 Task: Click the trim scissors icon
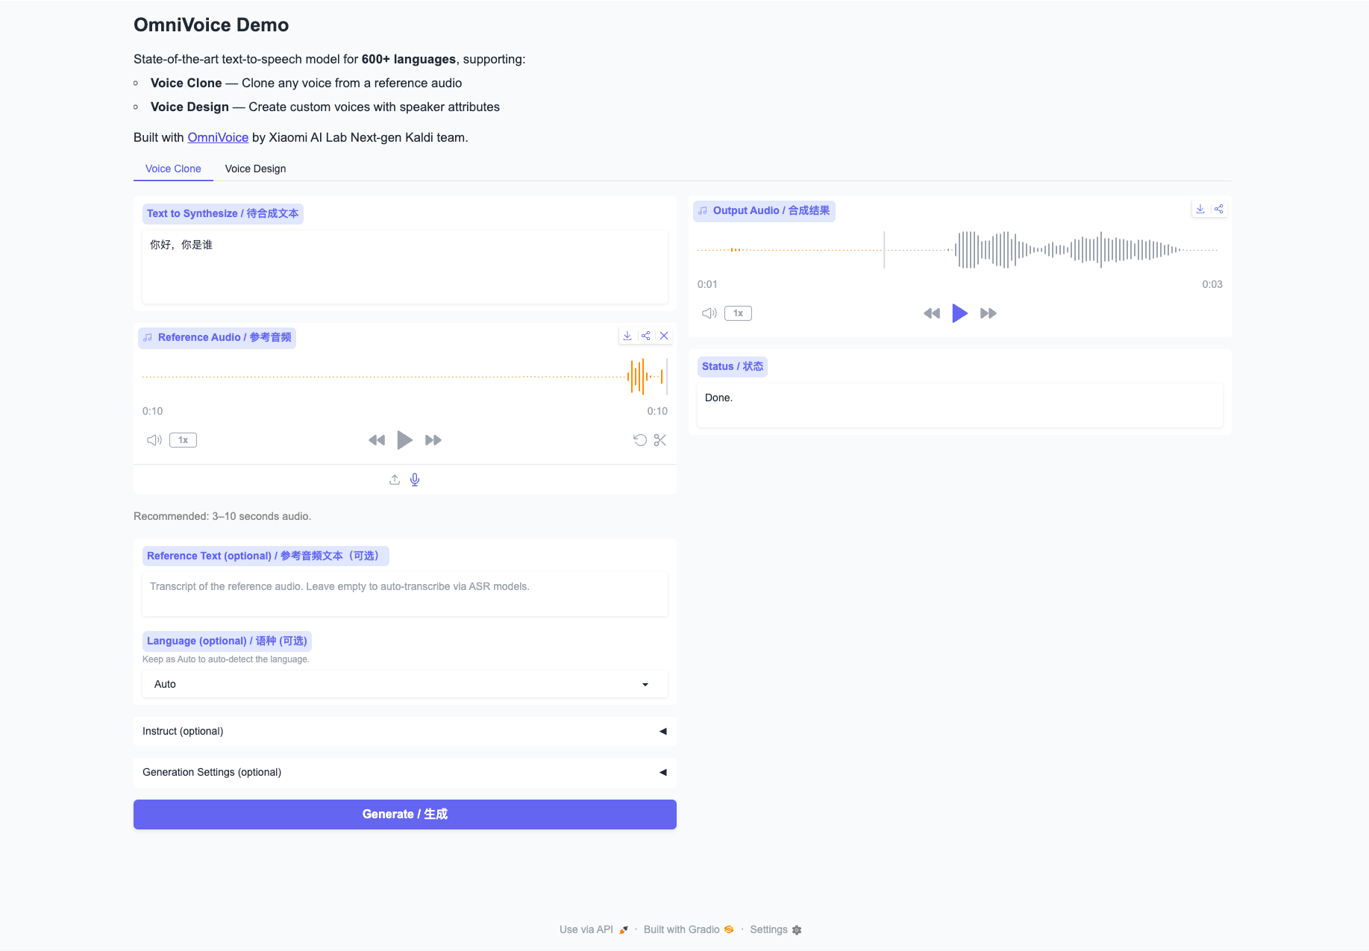point(660,440)
